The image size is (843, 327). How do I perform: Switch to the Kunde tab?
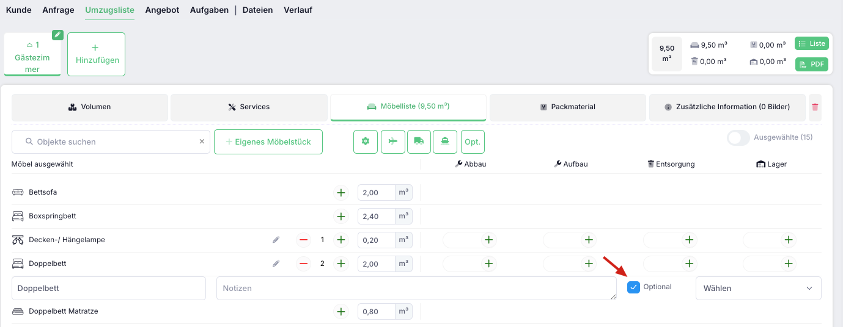point(18,10)
